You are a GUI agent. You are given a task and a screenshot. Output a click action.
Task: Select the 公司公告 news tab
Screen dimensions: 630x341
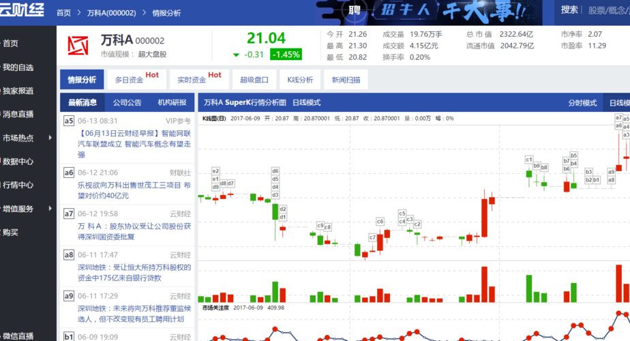click(x=127, y=102)
